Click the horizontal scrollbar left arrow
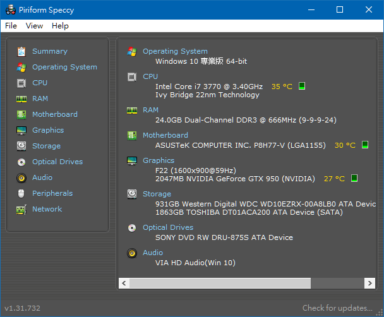 [x=124, y=283]
